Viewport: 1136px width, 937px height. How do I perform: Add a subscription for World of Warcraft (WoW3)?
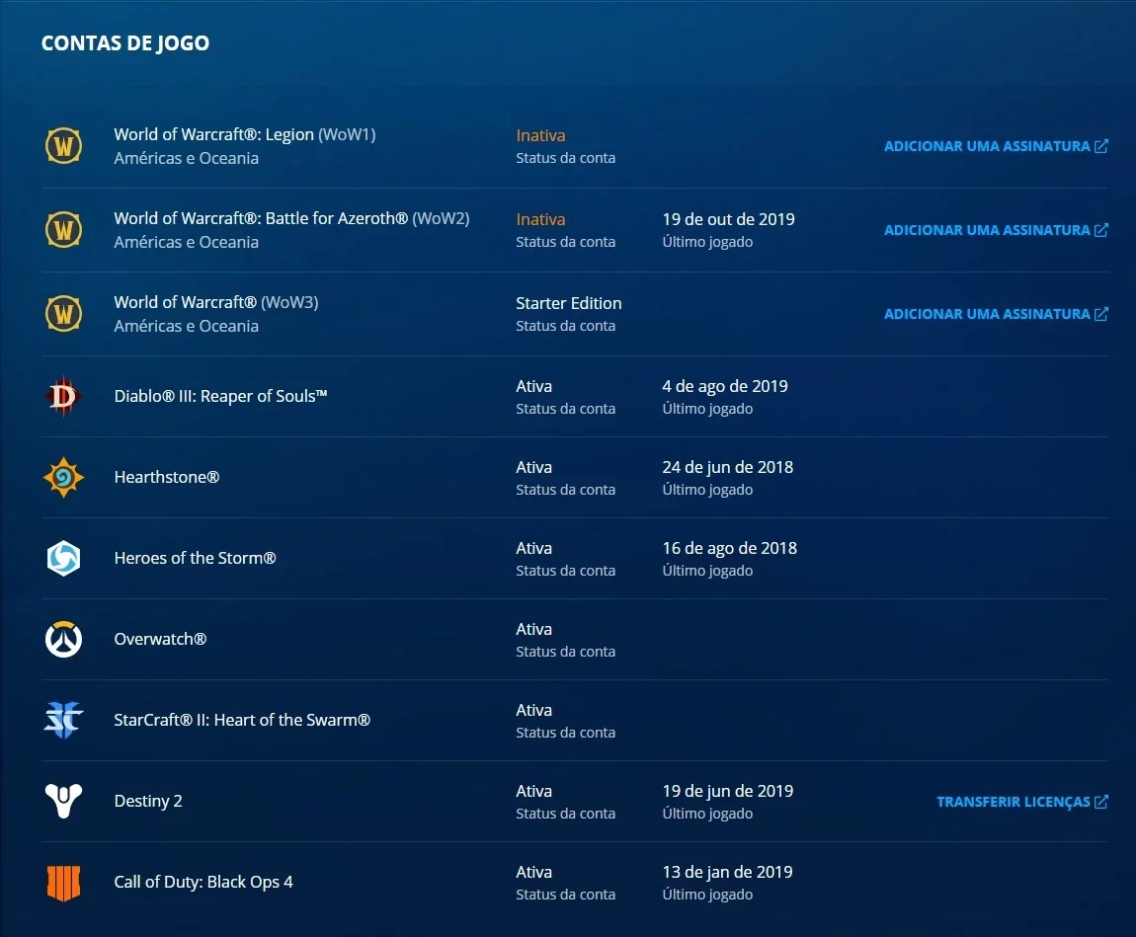[996, 314]
